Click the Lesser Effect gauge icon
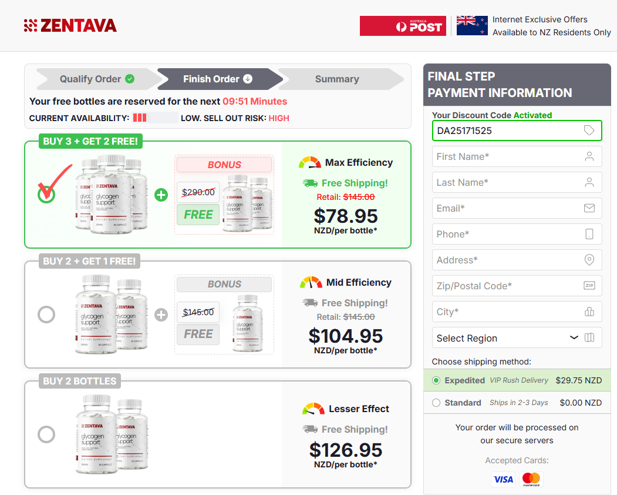617x495 pixels. [313, 409]
